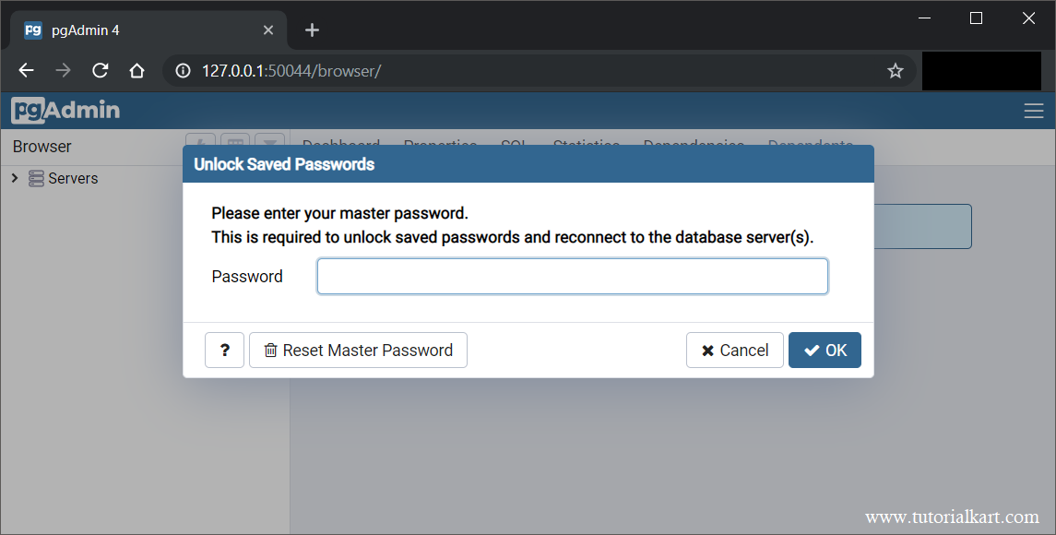Click the bookmark star in the address bar
Image resolution: width=1056 pixels, height=535 pixels.
click(895, 70)
